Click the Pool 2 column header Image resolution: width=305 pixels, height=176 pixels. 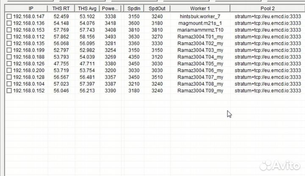pyautogui.click(x=267, y=8)
